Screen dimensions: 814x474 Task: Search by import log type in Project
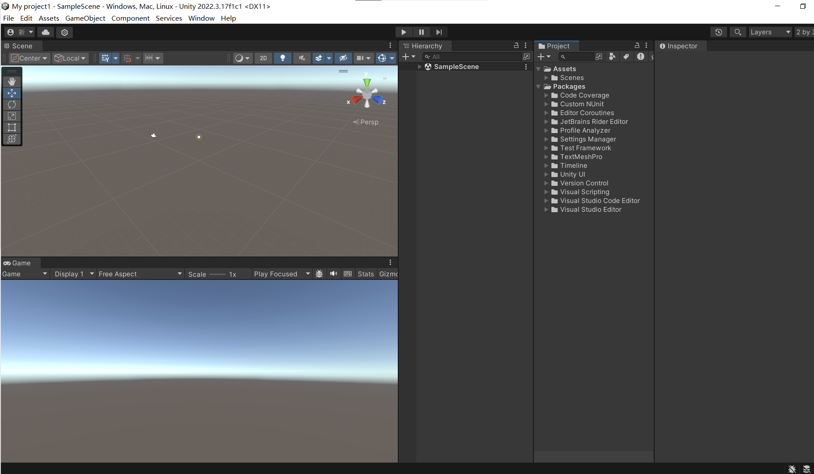(x=641, y=56)
